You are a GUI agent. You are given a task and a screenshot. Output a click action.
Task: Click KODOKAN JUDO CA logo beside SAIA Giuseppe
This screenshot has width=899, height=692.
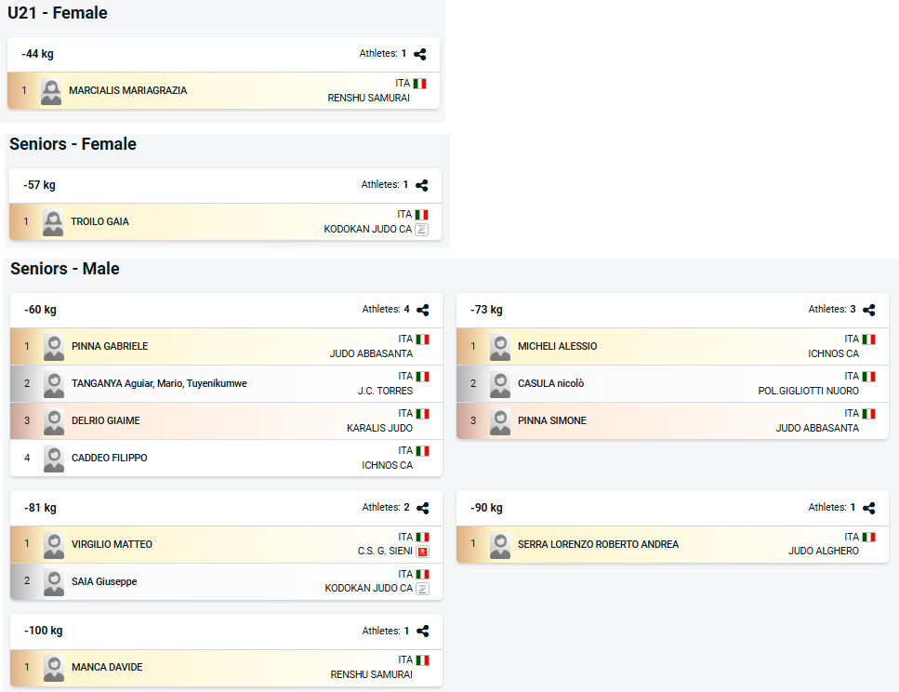423,589
